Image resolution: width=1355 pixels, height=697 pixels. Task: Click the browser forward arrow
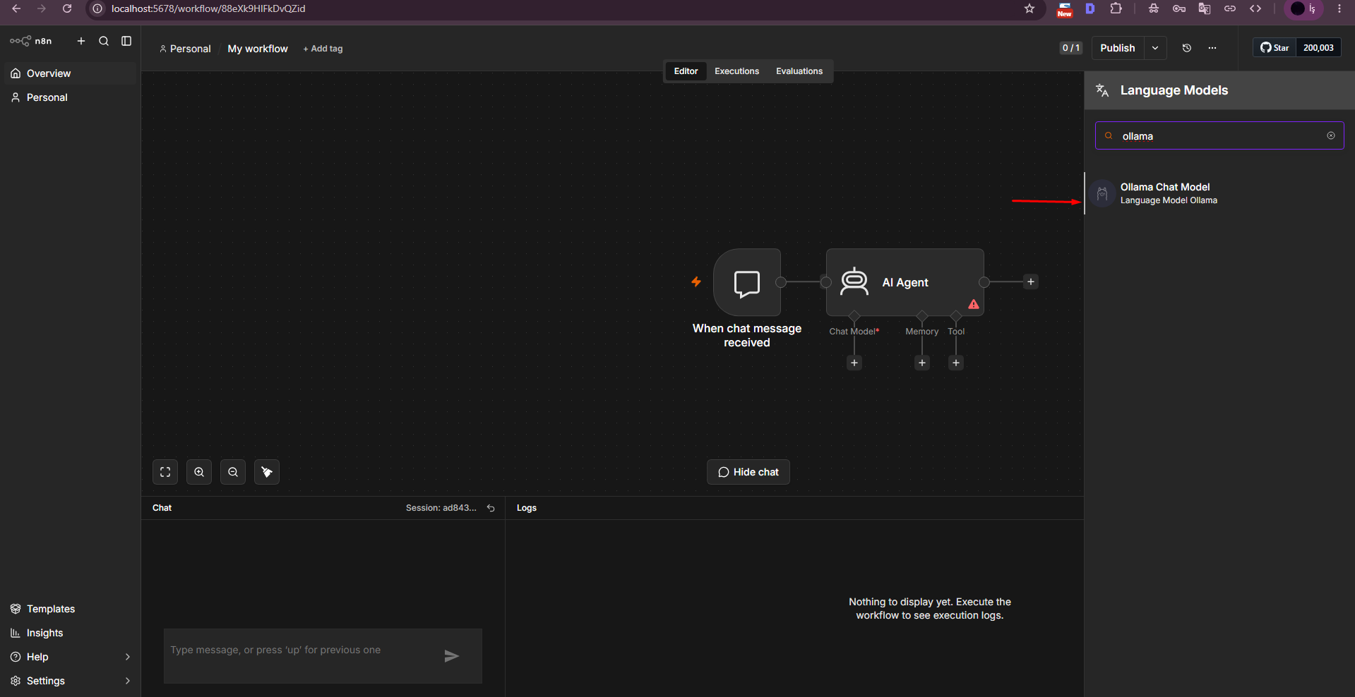[x=42, y=8]
